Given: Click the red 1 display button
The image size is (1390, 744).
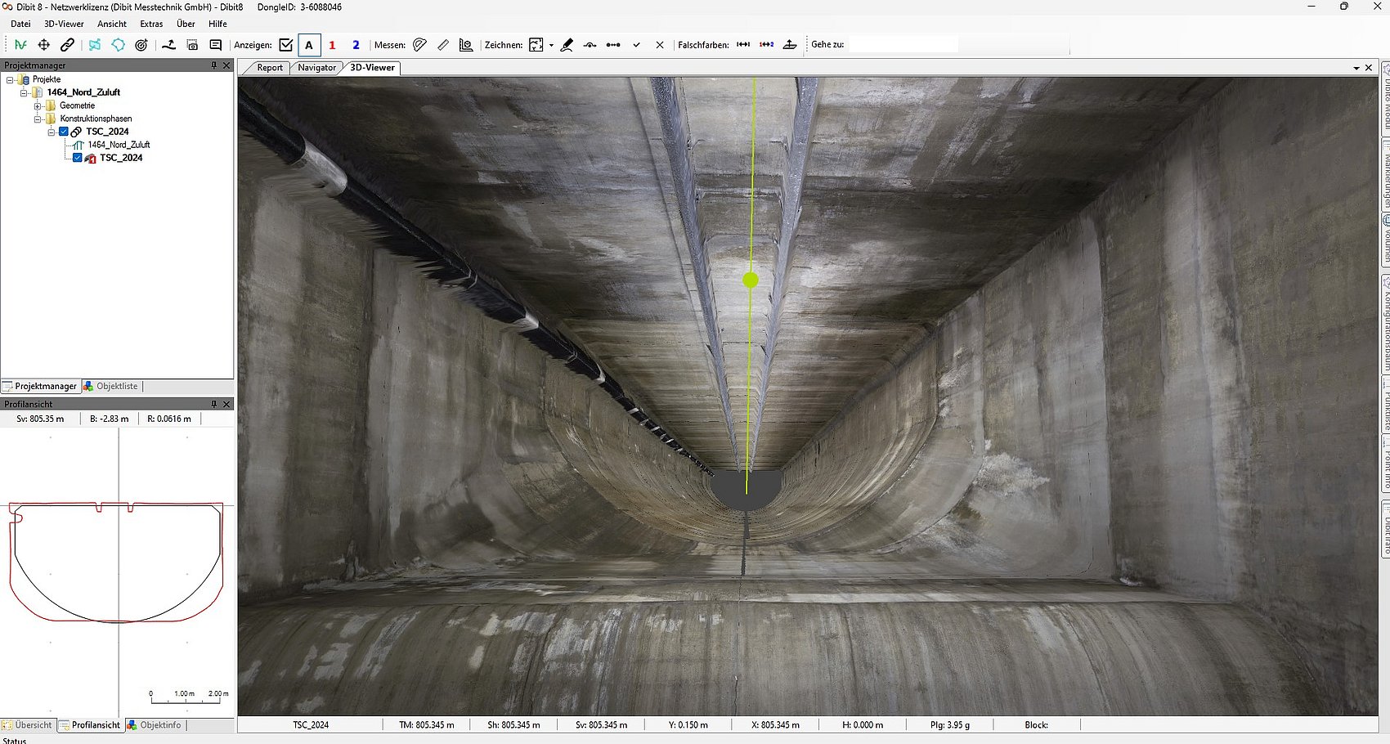Looking at the screenshot, I should tap(332, 45).
